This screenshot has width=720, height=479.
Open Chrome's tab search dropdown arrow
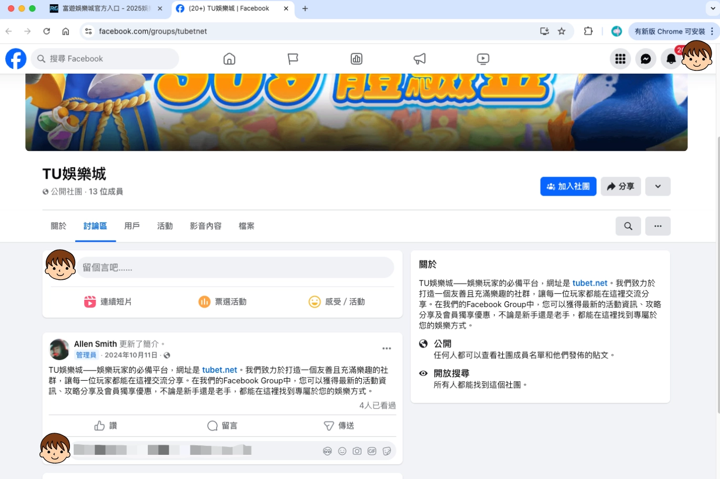click(x=713, y=8)
